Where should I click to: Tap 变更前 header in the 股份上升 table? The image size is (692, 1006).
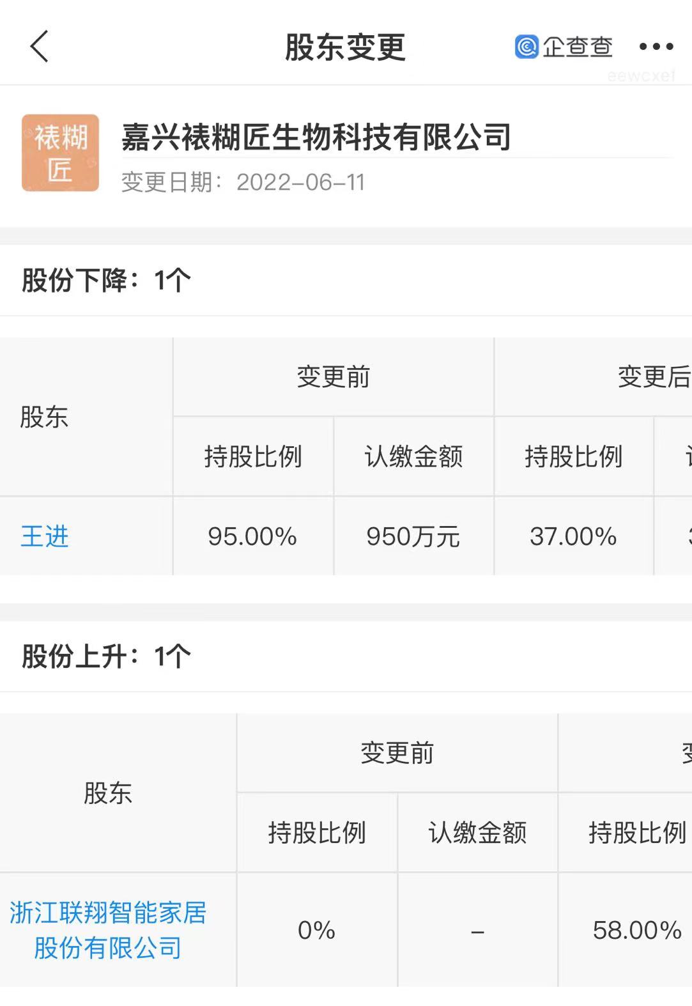click(x=397, y=754)
